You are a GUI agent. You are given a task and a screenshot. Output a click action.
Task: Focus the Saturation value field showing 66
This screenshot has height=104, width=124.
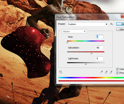pos(99,48)
